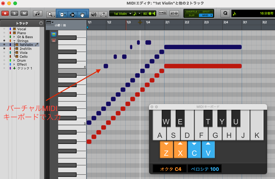Select the magnifier Zoomer tool
The image size is (275, 179).
[x=51, y=14]
